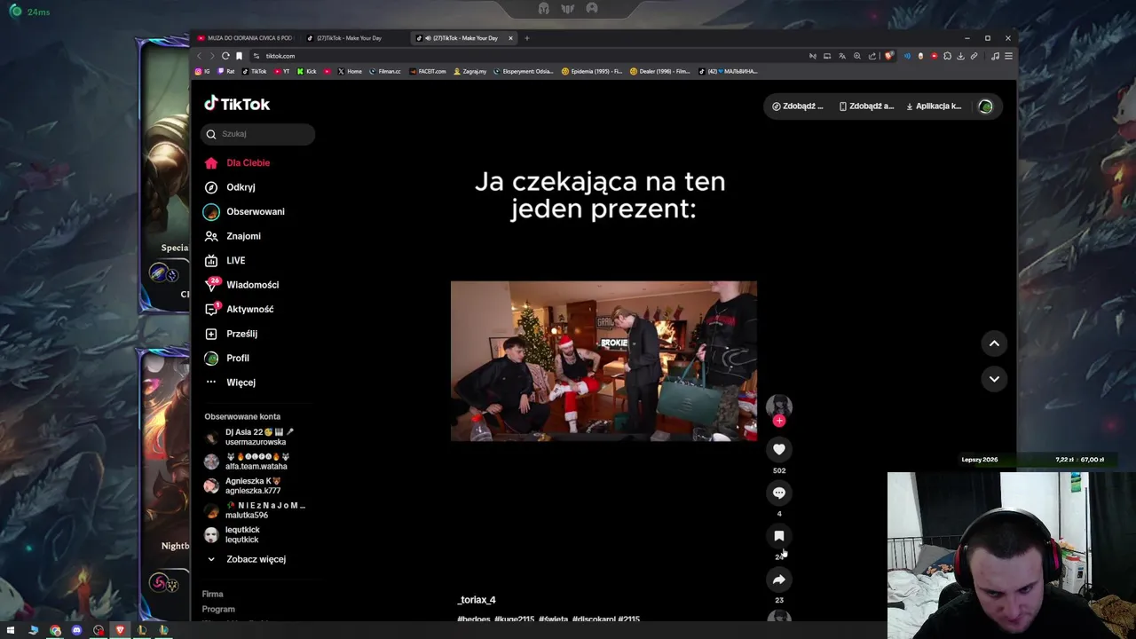Open the video comments bubble icon
This screenshot has width=1136, height=639.
point(779,493)
